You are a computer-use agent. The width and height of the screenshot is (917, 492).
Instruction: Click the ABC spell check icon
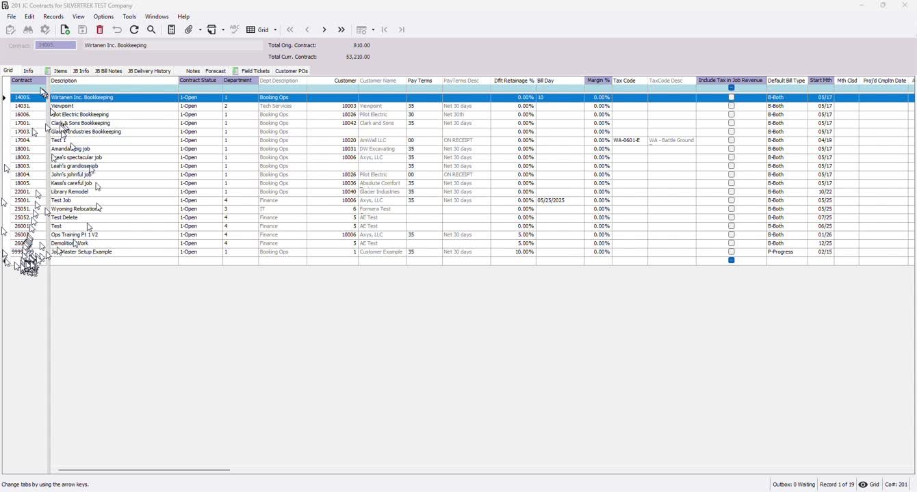[x=235, y=30]
